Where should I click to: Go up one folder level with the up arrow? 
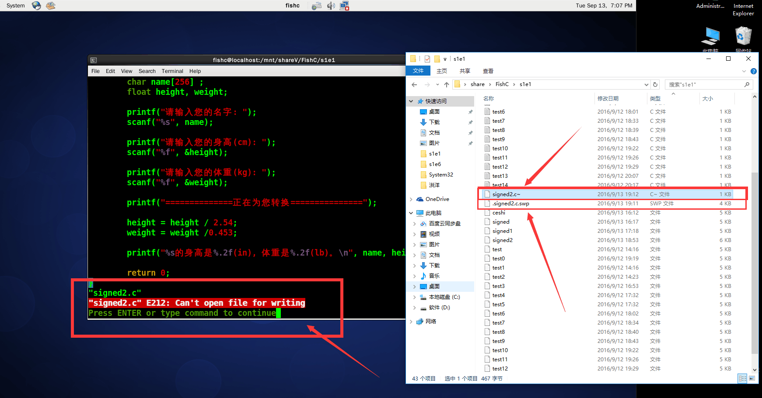[x=446, y=84]
